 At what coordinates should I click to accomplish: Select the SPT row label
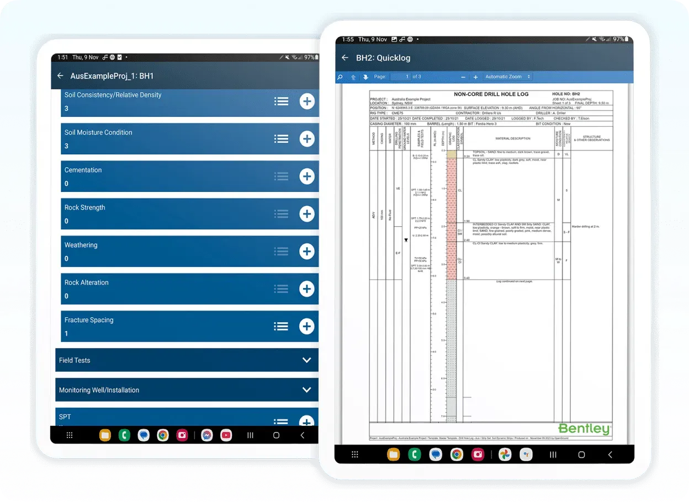pos(65,417)
